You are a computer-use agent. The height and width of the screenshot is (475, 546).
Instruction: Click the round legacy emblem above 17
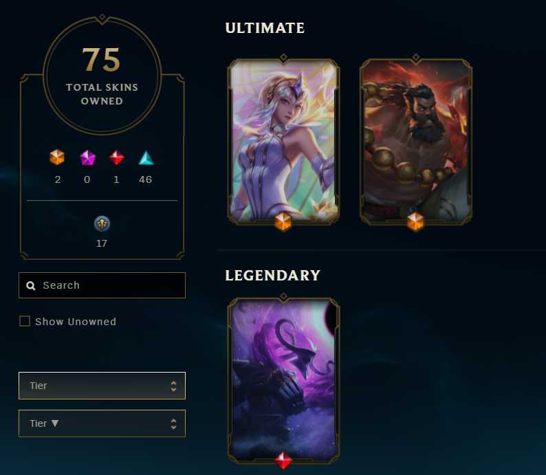[x=102, y=223]
